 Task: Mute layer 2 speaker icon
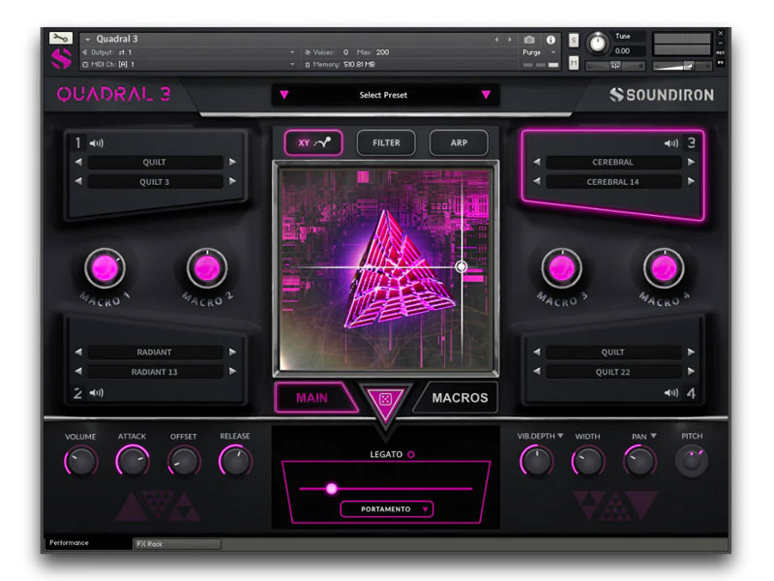pyautogui.click(x=96, y=393)
